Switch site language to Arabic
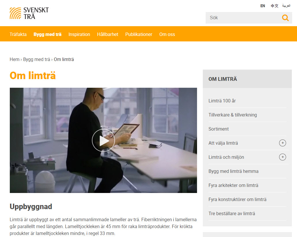297x237 pixels. tap(286, 6)
